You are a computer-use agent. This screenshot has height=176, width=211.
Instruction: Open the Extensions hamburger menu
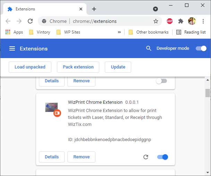(12, 48)
